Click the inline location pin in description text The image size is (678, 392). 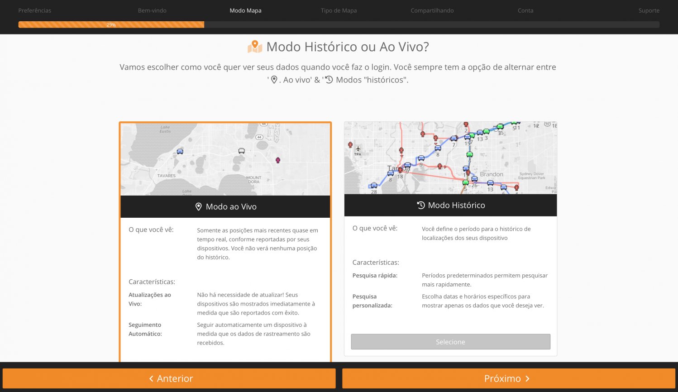(273, 80)
